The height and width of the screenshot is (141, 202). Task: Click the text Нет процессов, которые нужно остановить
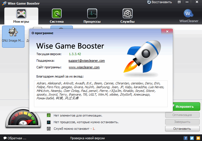pyautogui.click(x=86, y=122)
